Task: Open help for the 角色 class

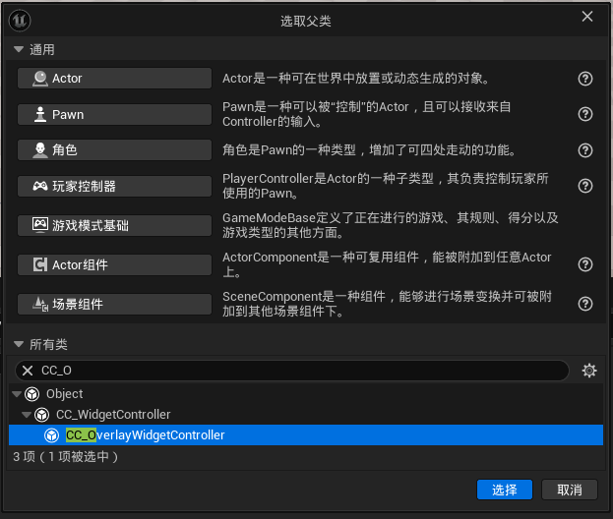Action: pos(585,150)
